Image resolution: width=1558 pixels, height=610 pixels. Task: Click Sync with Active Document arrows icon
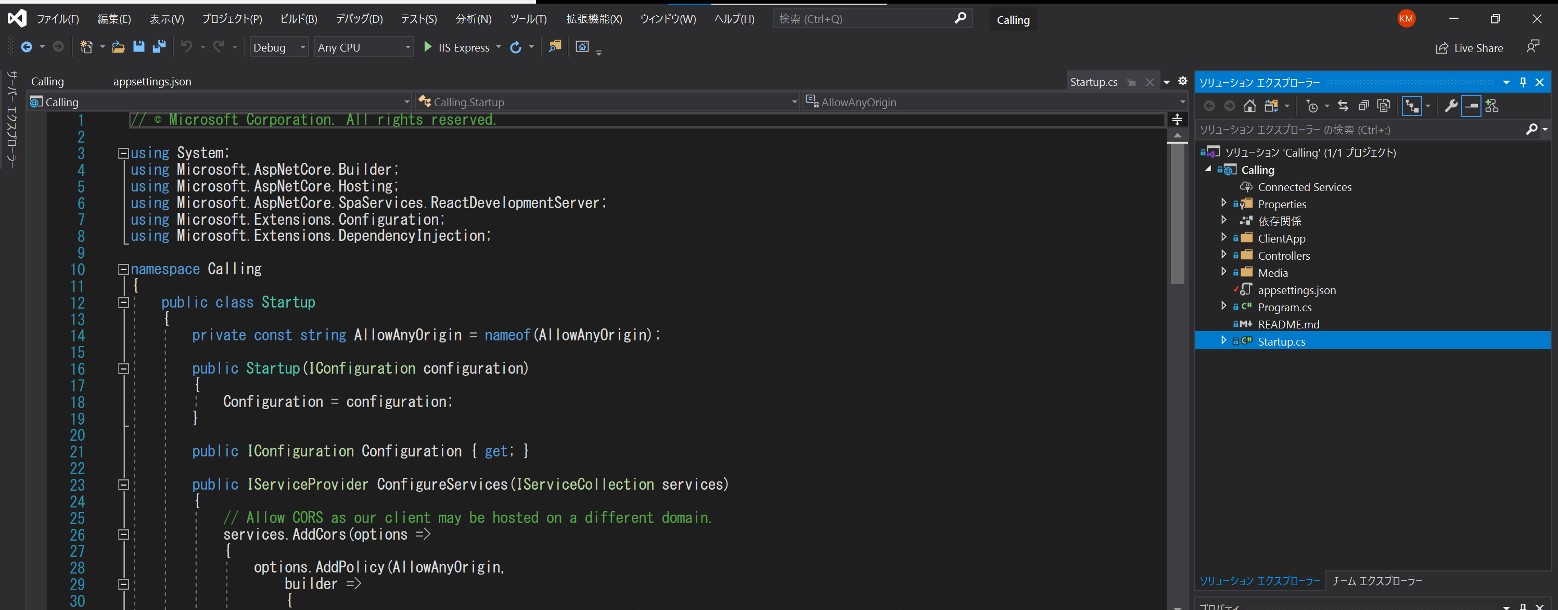click(1343, 106)
